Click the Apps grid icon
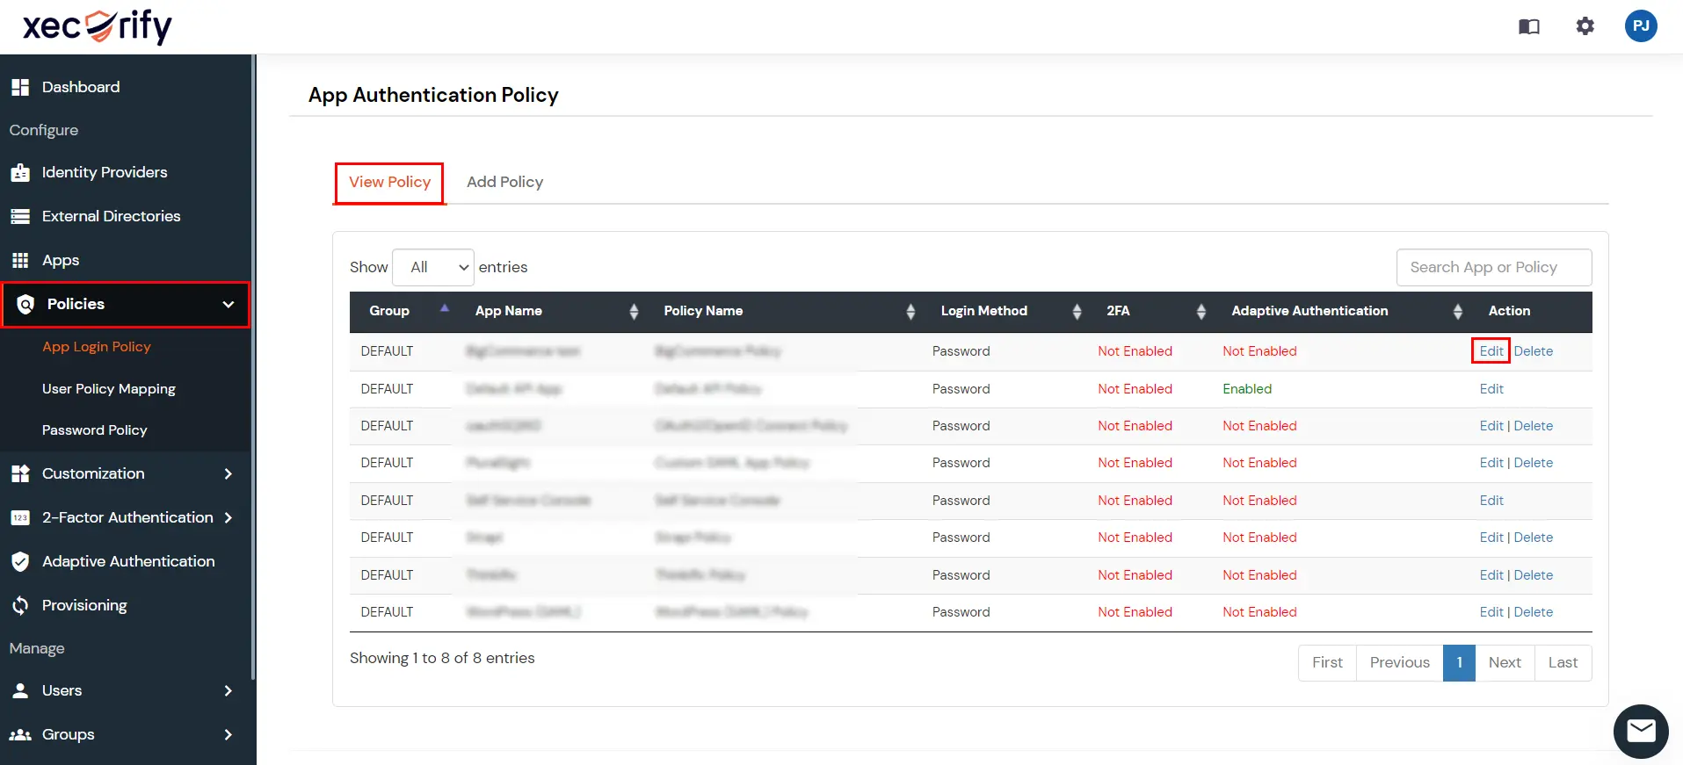This screenshot has width=1683, height=765. (x=20, y=260)
